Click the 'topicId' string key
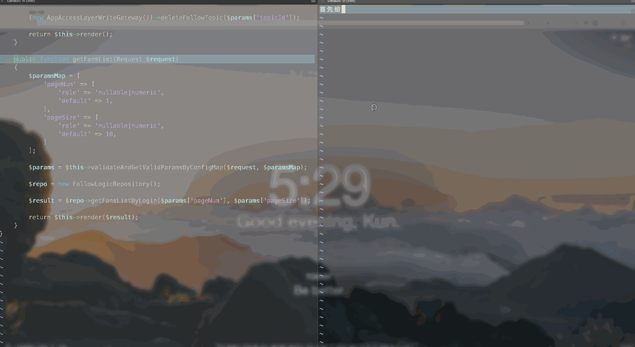Viewport: 635px width, 347px height. (x=272, y=18)
